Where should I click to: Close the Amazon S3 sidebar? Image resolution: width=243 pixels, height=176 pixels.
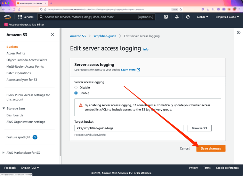[52, 35]
